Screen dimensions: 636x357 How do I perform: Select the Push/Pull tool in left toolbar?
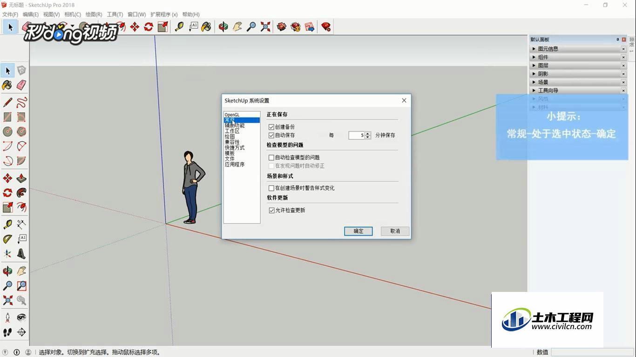(x=21, y=178)
